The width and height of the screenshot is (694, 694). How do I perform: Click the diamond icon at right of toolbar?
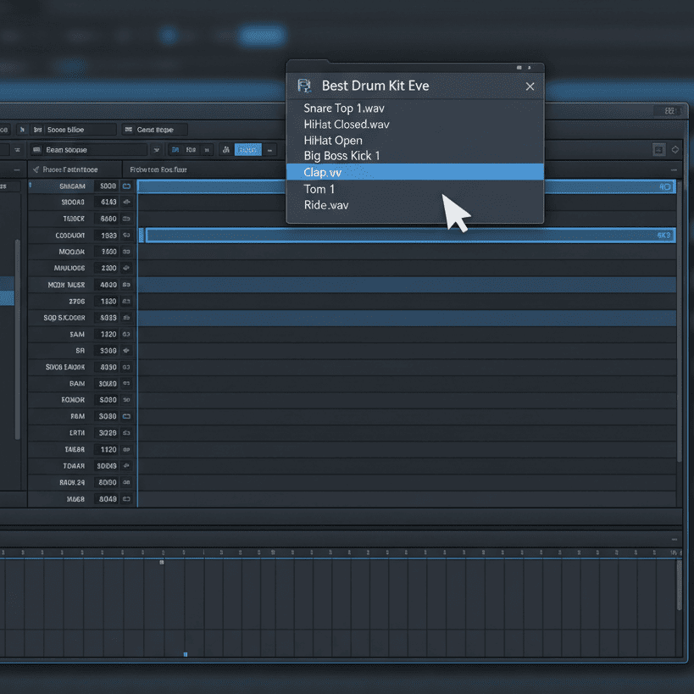pyautogui.click(x=675, y=150)
